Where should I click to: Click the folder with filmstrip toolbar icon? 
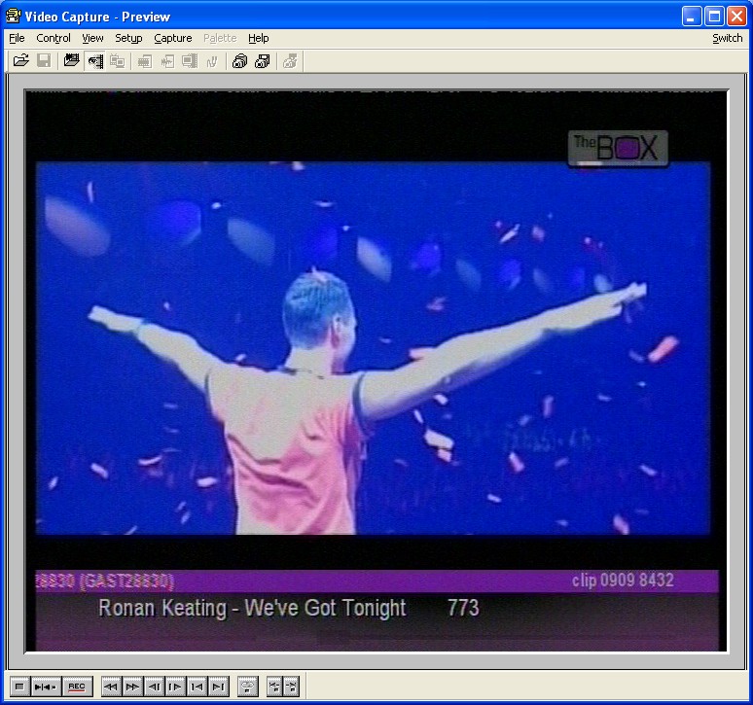pyautogui.click(x=72, y=61)
